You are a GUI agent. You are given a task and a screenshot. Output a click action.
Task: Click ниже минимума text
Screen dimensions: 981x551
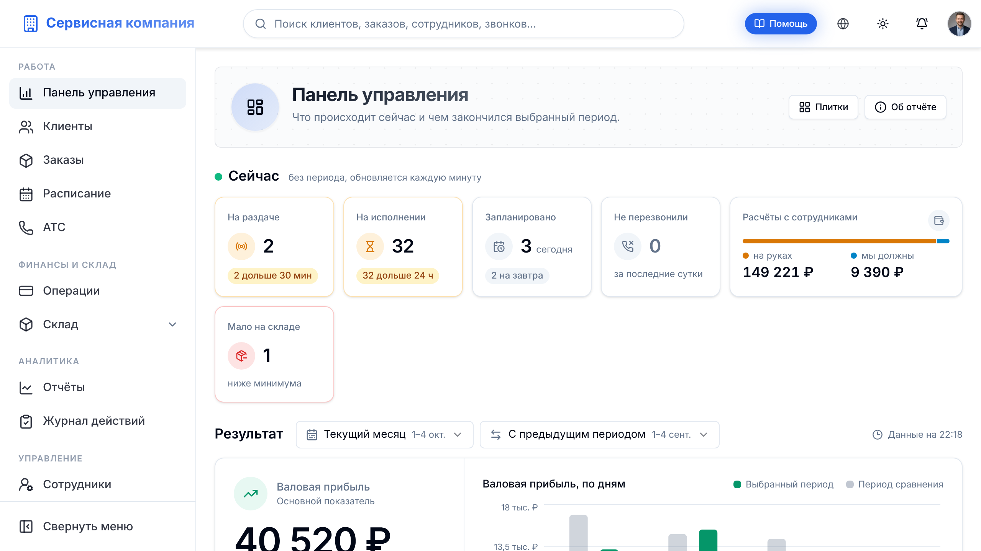[x=264, y=383]
